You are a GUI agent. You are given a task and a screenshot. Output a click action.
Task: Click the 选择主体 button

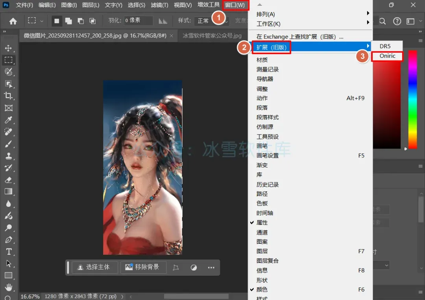coord(94,267)
